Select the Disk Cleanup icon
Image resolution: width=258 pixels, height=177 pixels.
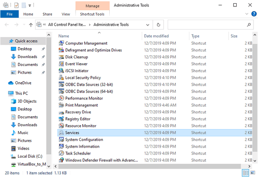[x=61, y=57]
